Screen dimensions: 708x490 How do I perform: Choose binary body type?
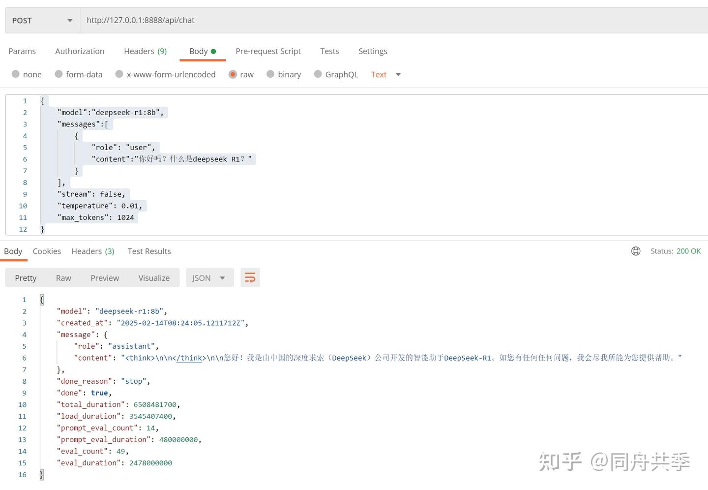click(x=284, y=74)
